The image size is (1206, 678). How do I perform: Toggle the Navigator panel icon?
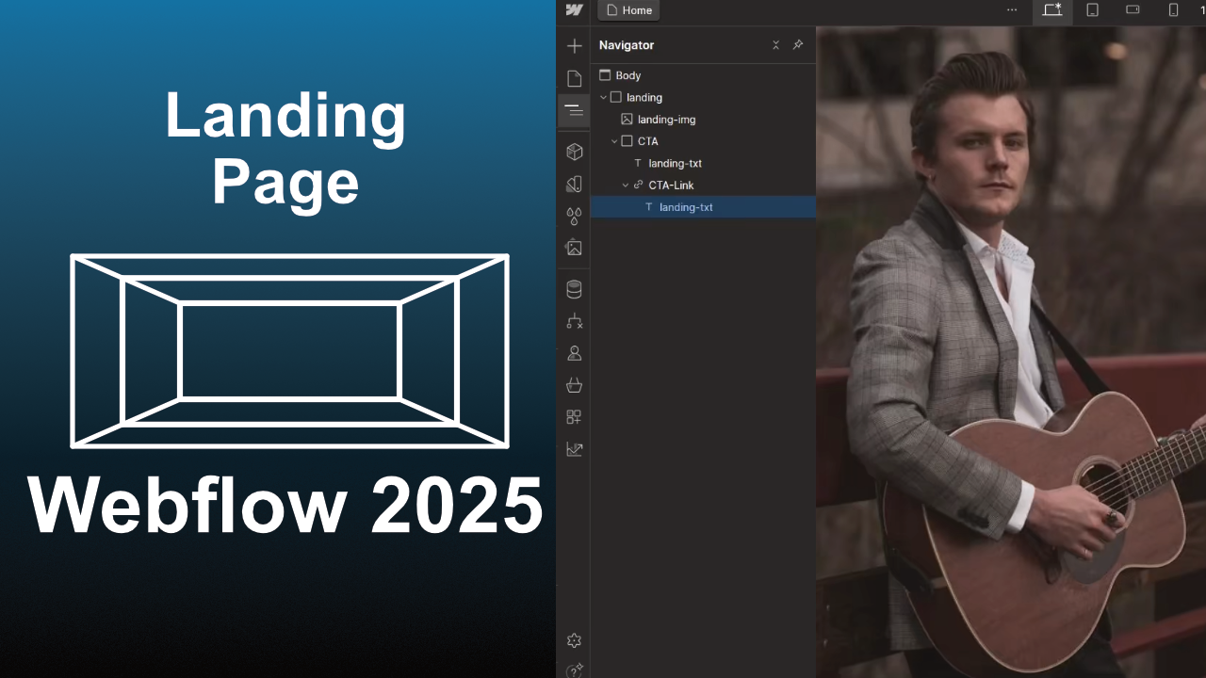click(x=574, y=110)
